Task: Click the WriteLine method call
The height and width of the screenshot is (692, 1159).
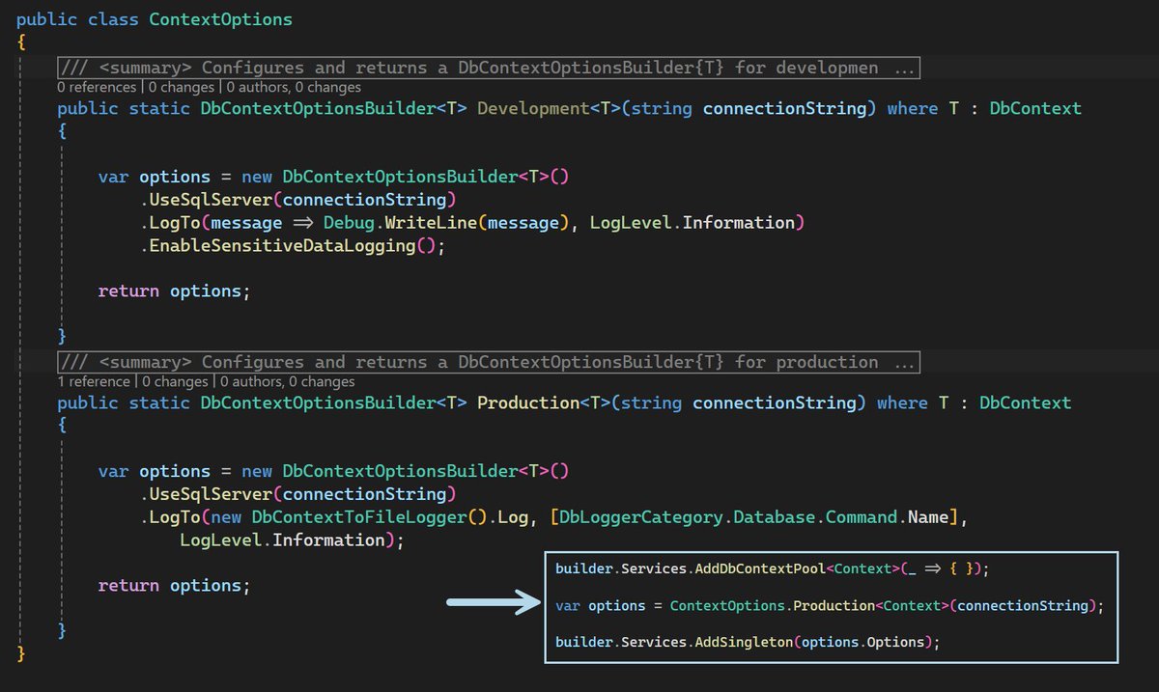Action: point(432,223)
